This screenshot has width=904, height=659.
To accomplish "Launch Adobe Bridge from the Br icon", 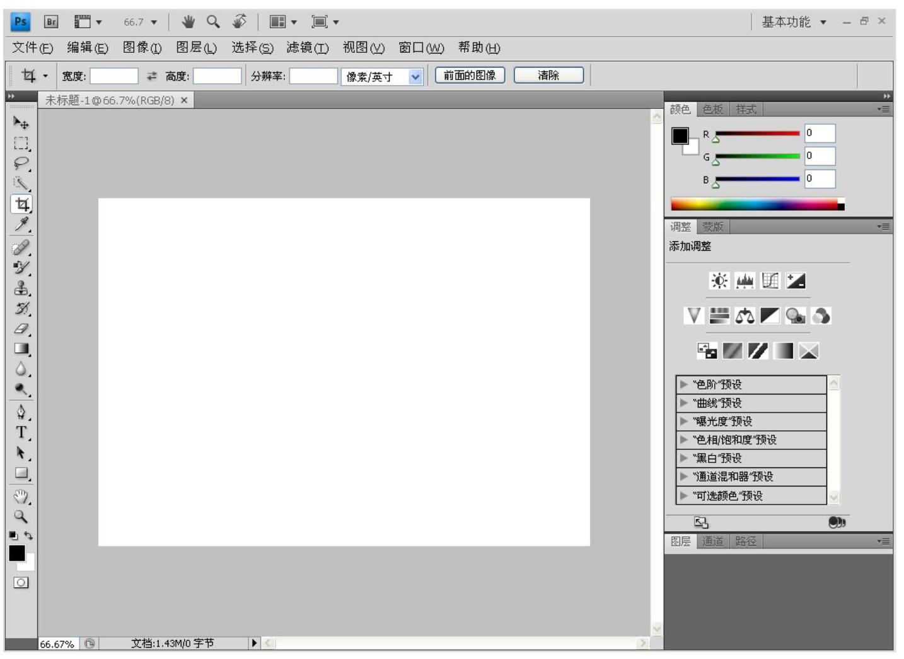I will coord(51,22).
